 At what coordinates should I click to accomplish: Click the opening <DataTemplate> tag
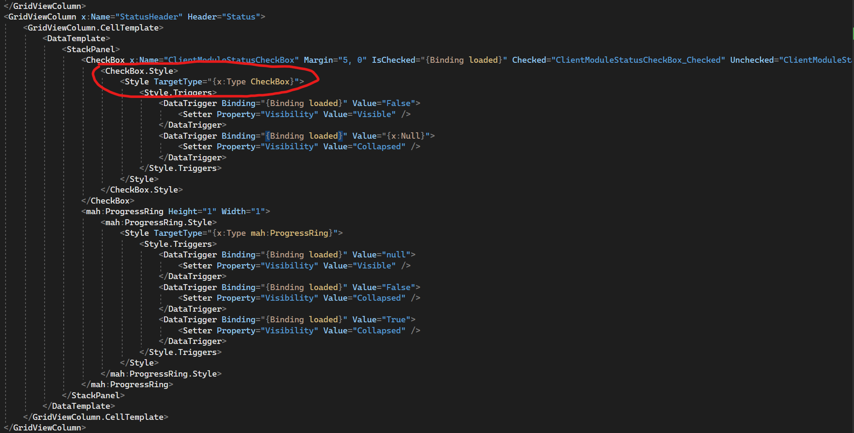coord(76,39)
